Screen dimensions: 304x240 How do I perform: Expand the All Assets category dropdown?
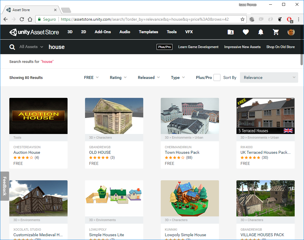pos(31,47)
